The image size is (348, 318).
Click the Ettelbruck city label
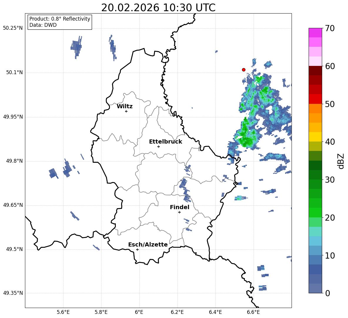pos(165,142)
